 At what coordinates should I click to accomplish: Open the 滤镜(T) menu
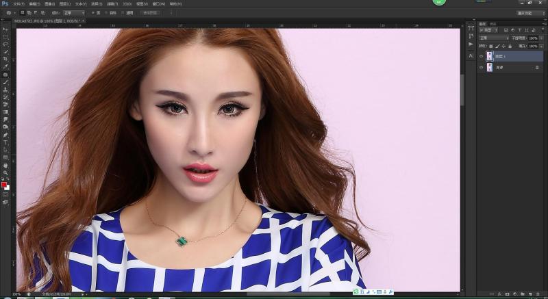coord(112,4)
